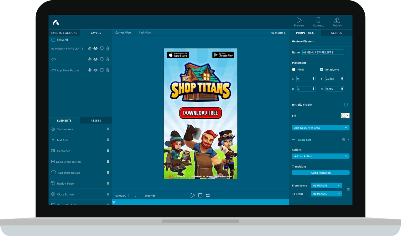The image size is (401, 236).
Task: Click the Container element icon
Action: coord(53,151)
